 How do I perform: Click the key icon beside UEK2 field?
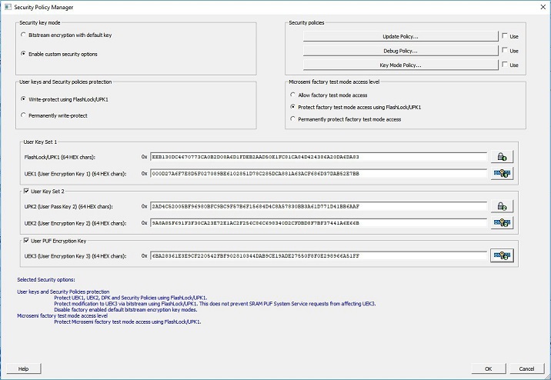501,223
